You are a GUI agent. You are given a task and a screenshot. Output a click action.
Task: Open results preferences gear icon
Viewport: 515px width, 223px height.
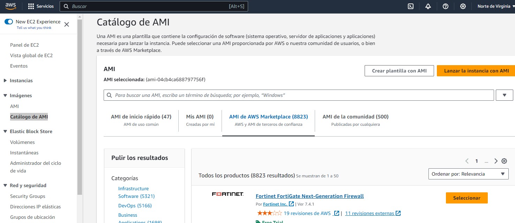click(x=504, y=161)
